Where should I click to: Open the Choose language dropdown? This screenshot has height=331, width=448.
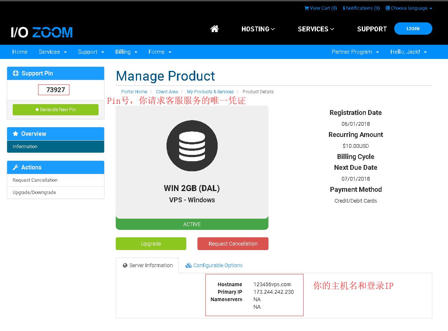coord(409,8)
